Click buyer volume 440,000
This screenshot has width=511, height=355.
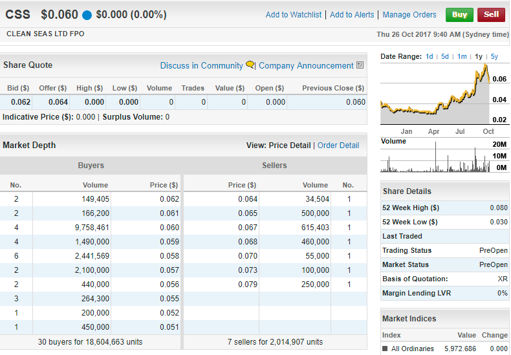95,285
